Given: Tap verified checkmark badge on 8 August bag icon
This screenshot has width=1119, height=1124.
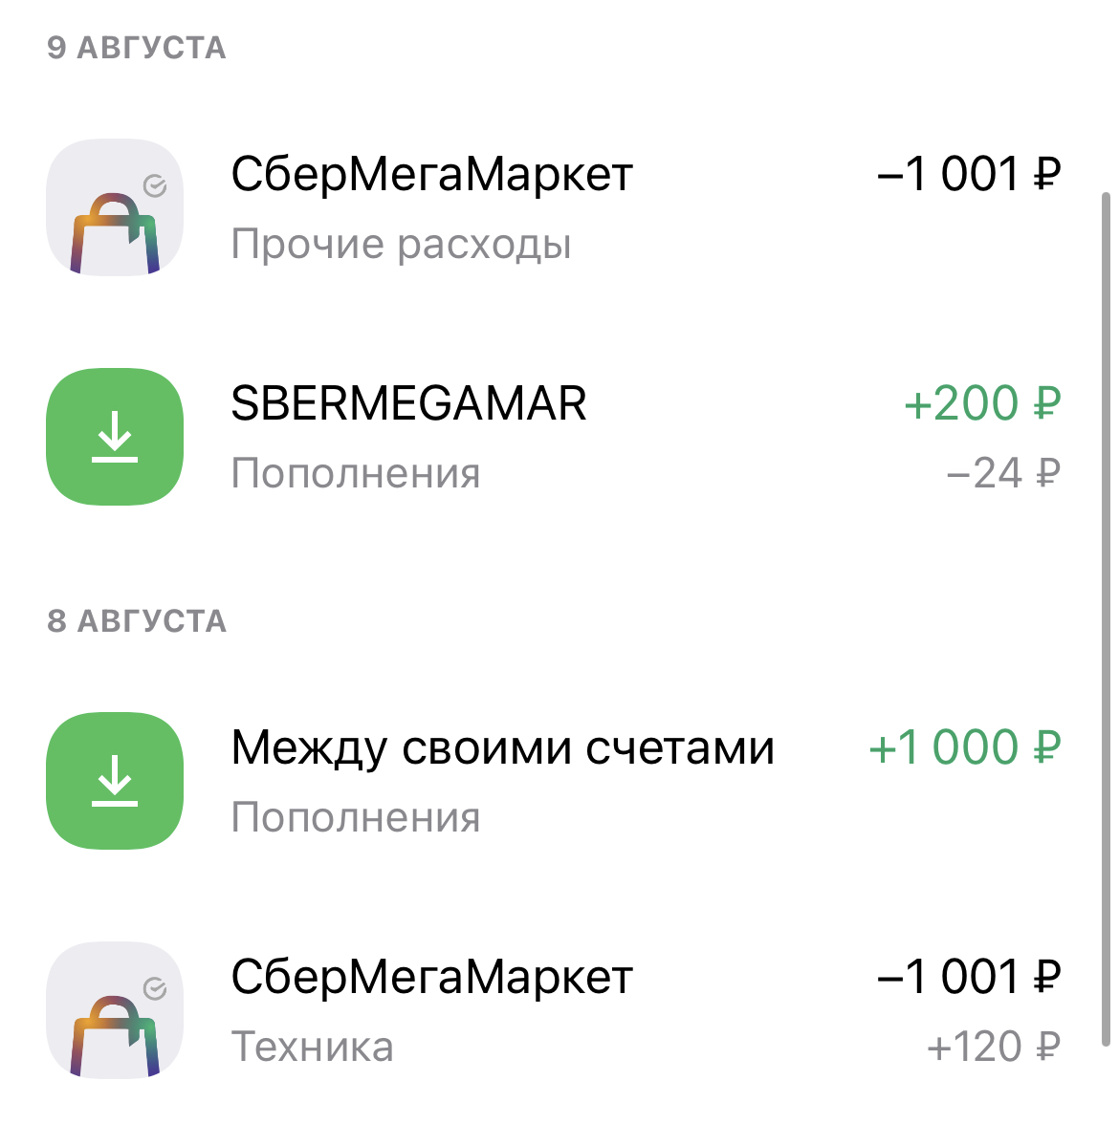Looking at the screenshot, I should 155,988.
